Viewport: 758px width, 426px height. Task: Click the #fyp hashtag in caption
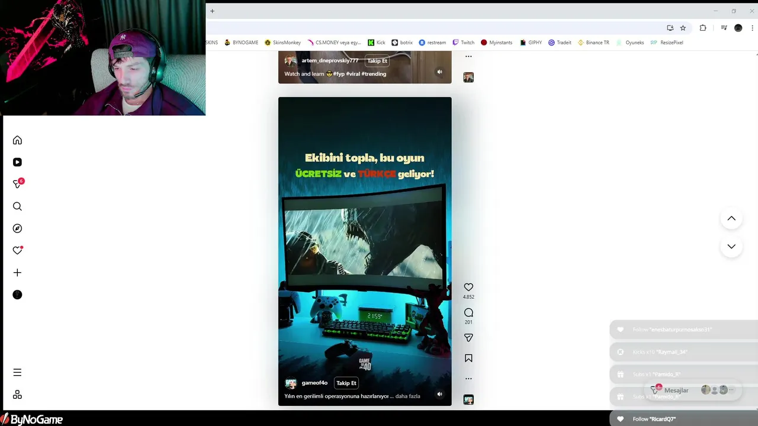click(x=339, y=74)
